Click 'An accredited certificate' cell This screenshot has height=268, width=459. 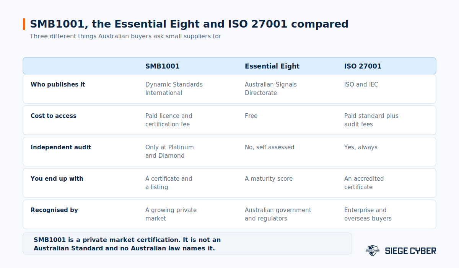[364, 183]
